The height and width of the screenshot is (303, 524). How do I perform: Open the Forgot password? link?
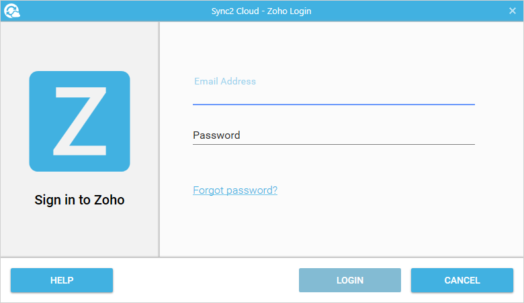[235, 190]
